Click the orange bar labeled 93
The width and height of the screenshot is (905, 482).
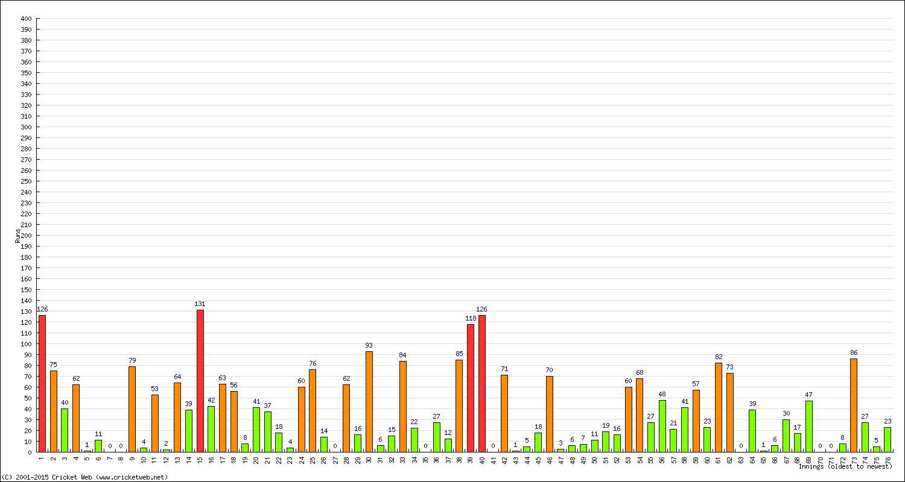(369, 401)
